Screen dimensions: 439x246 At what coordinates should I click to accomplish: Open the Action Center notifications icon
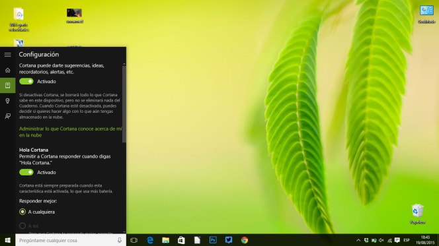point(397,240)
